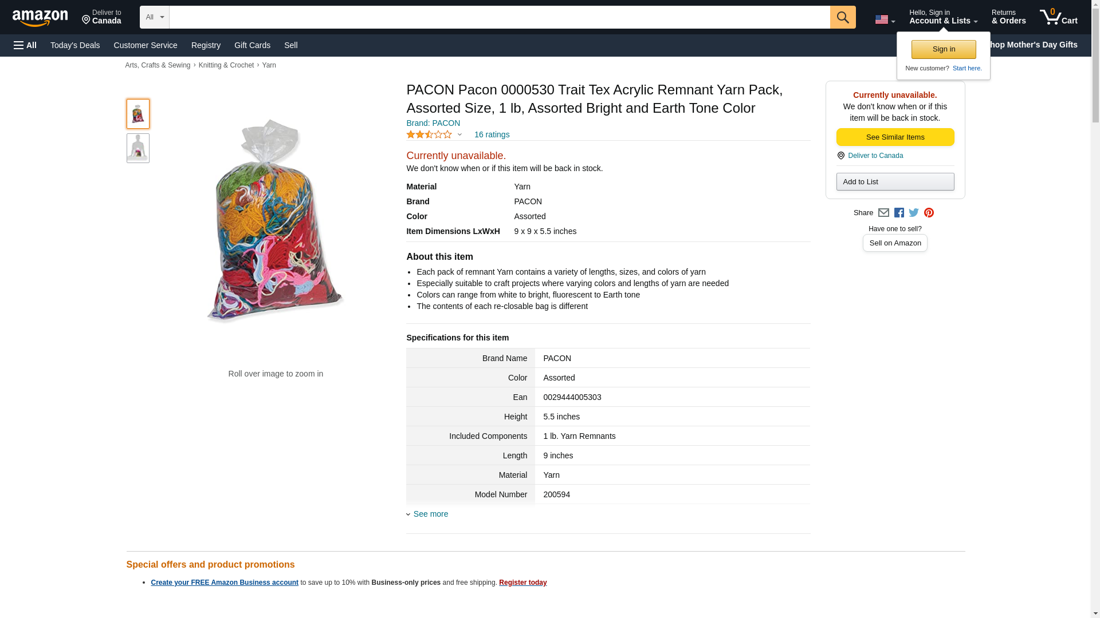Share the product via email icon
Screen dimensions: 1100x618
click(x=883, y=213)
